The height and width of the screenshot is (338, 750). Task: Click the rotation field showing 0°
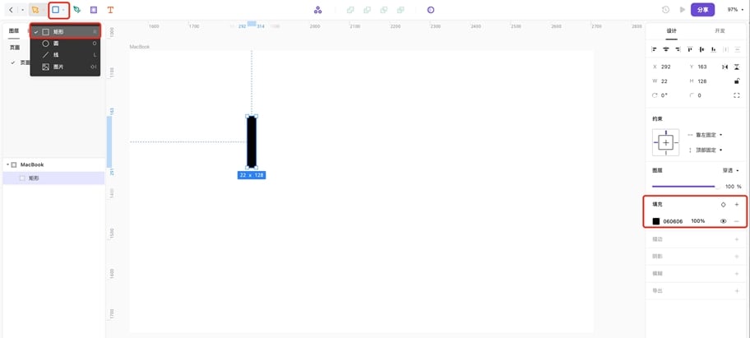664,95
